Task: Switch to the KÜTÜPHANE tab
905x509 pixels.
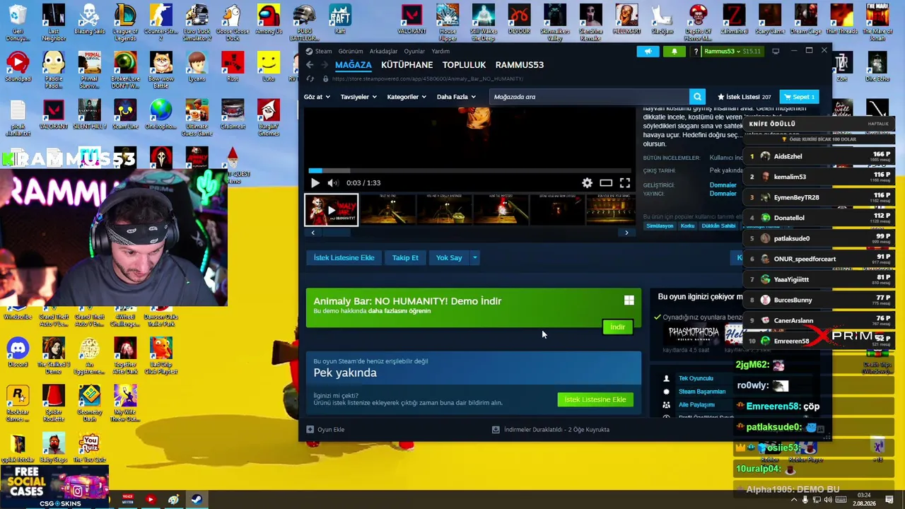Action: pos(407,65)
